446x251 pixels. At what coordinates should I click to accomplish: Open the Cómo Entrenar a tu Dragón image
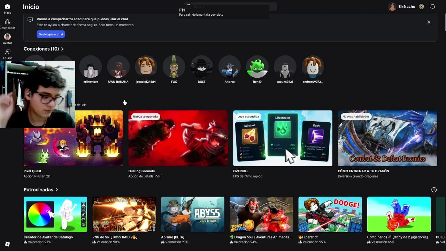click(x=387, y=138)
